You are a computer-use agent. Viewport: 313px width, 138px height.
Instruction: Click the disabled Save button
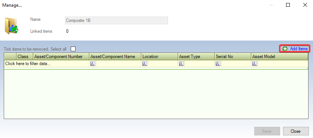[267, 131]
